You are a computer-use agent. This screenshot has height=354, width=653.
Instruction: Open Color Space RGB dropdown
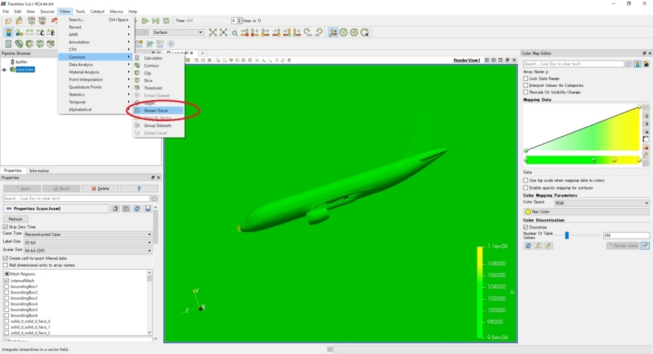point(601,203)
